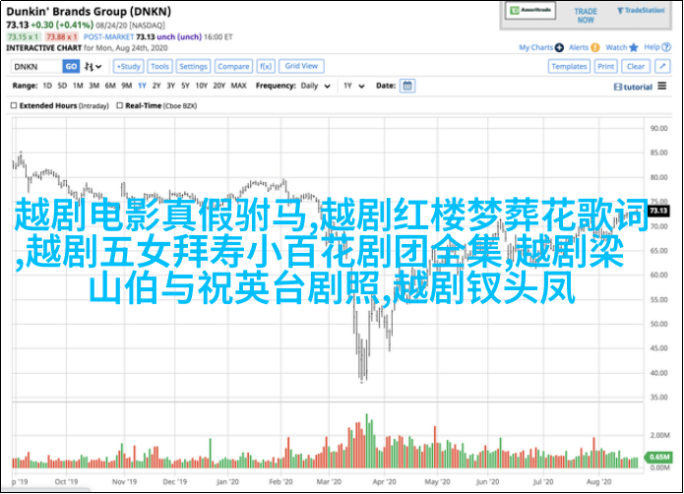Viewport: 684px width, 494px height.
Task: Select the 20Y range
Action: coord(219,86)
